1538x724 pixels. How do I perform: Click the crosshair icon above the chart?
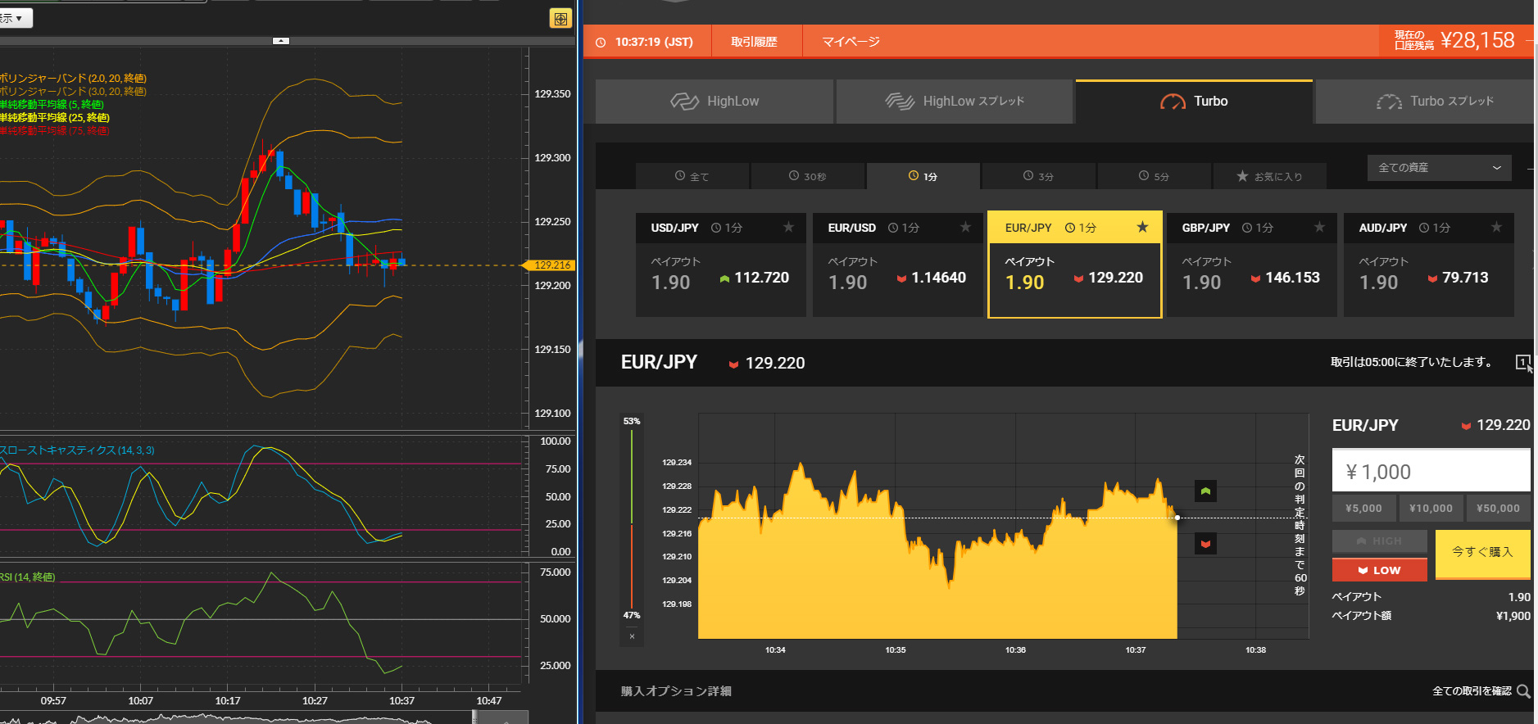coord(560,18)
